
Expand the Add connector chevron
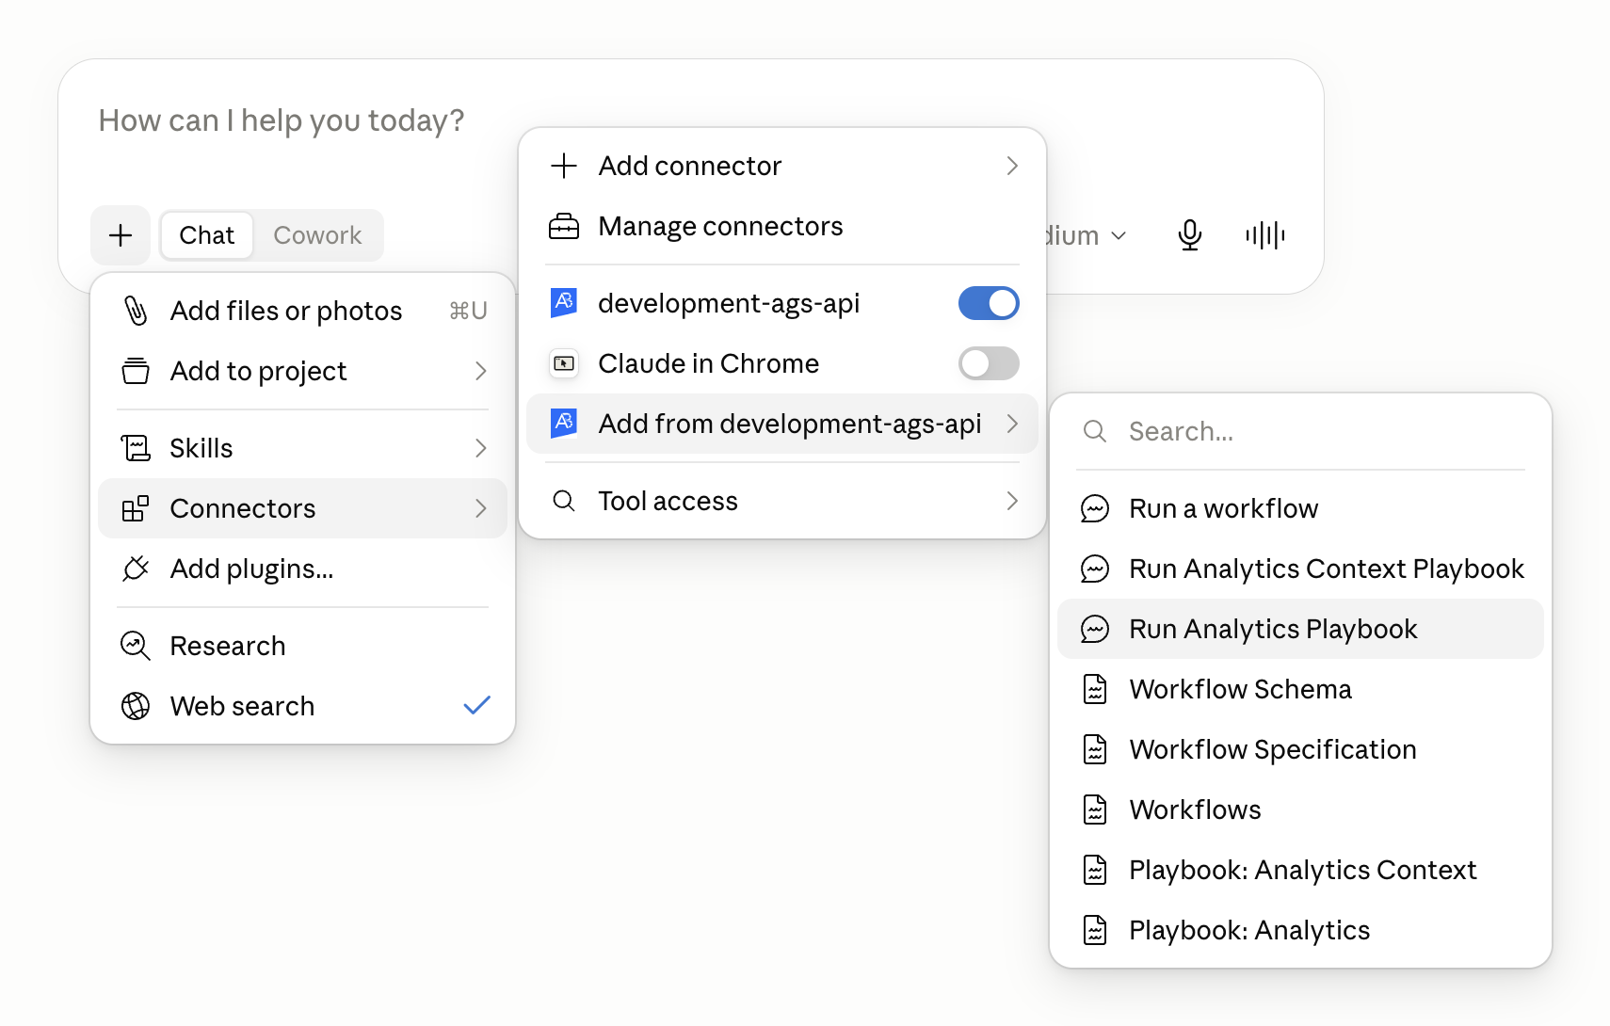coord(1012,166)
